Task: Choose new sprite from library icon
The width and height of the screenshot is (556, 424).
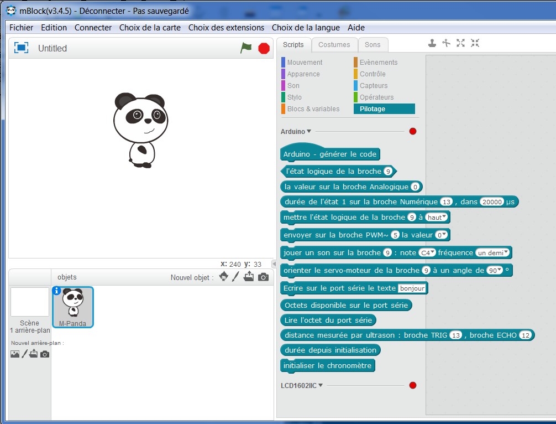Action: (x=223, y=277)
